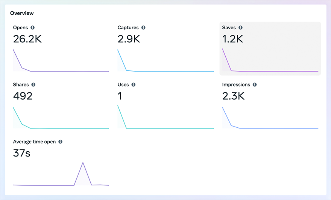The image size is (331, 200).
Task: Click the Overview section heading
Action: tap(22, 13)
